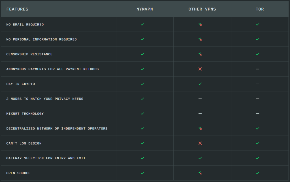Click Other VPNs mixed icon for Decentralized Network
The height and width of the screenshot is (182, 290).
pos(200,128)
